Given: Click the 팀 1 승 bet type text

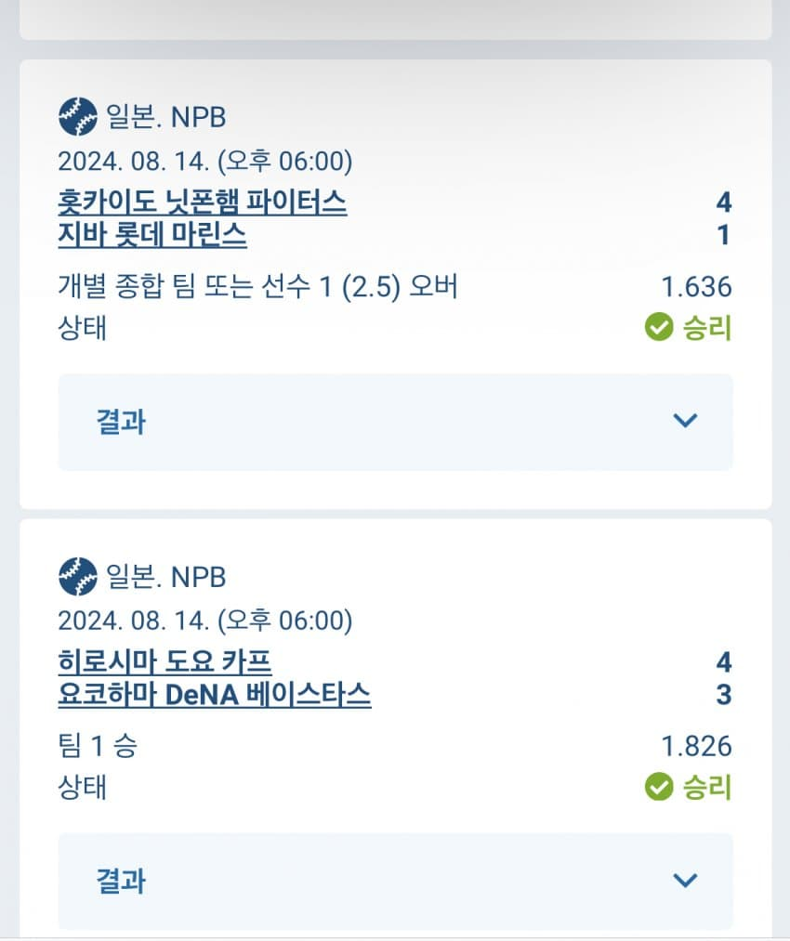Looking at the screenshot, I should click(x=98, y=747).
